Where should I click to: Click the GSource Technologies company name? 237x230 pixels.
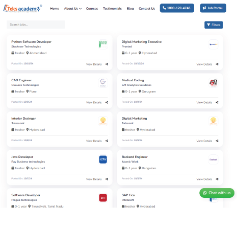pos(25,85)
